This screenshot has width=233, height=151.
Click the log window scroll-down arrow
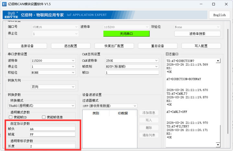218,145
